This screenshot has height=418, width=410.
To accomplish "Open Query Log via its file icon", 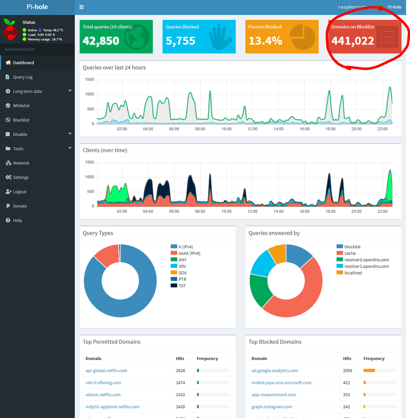I will [x=8, y=77].
